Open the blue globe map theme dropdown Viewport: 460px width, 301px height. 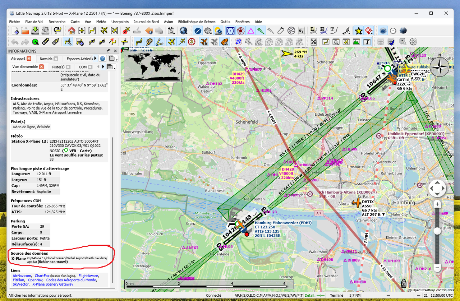(184, 31)
